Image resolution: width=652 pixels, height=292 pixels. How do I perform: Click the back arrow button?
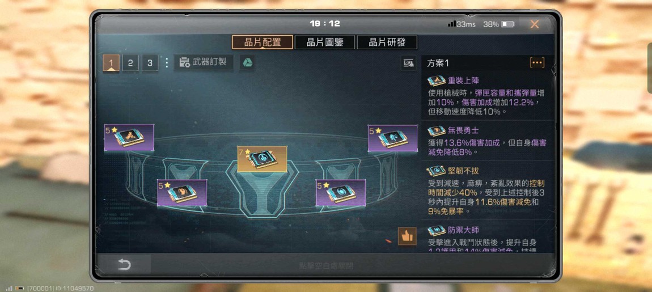point(124,265)
